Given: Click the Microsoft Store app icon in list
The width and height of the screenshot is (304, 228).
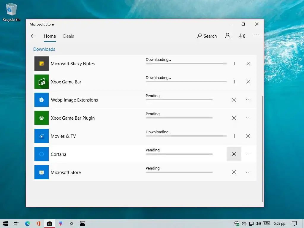Looking at the screenshot, I should (42, 172).
